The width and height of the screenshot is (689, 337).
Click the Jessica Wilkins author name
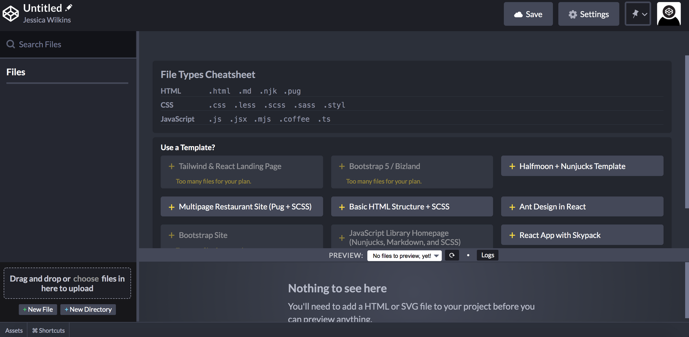click(47, 20)
